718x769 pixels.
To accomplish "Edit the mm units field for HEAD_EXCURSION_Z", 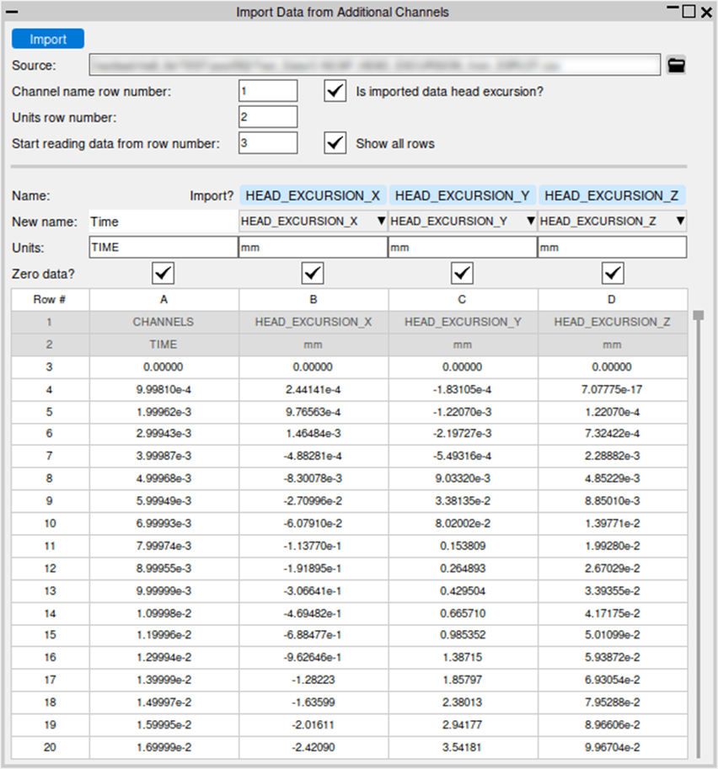I will (612, 247).
